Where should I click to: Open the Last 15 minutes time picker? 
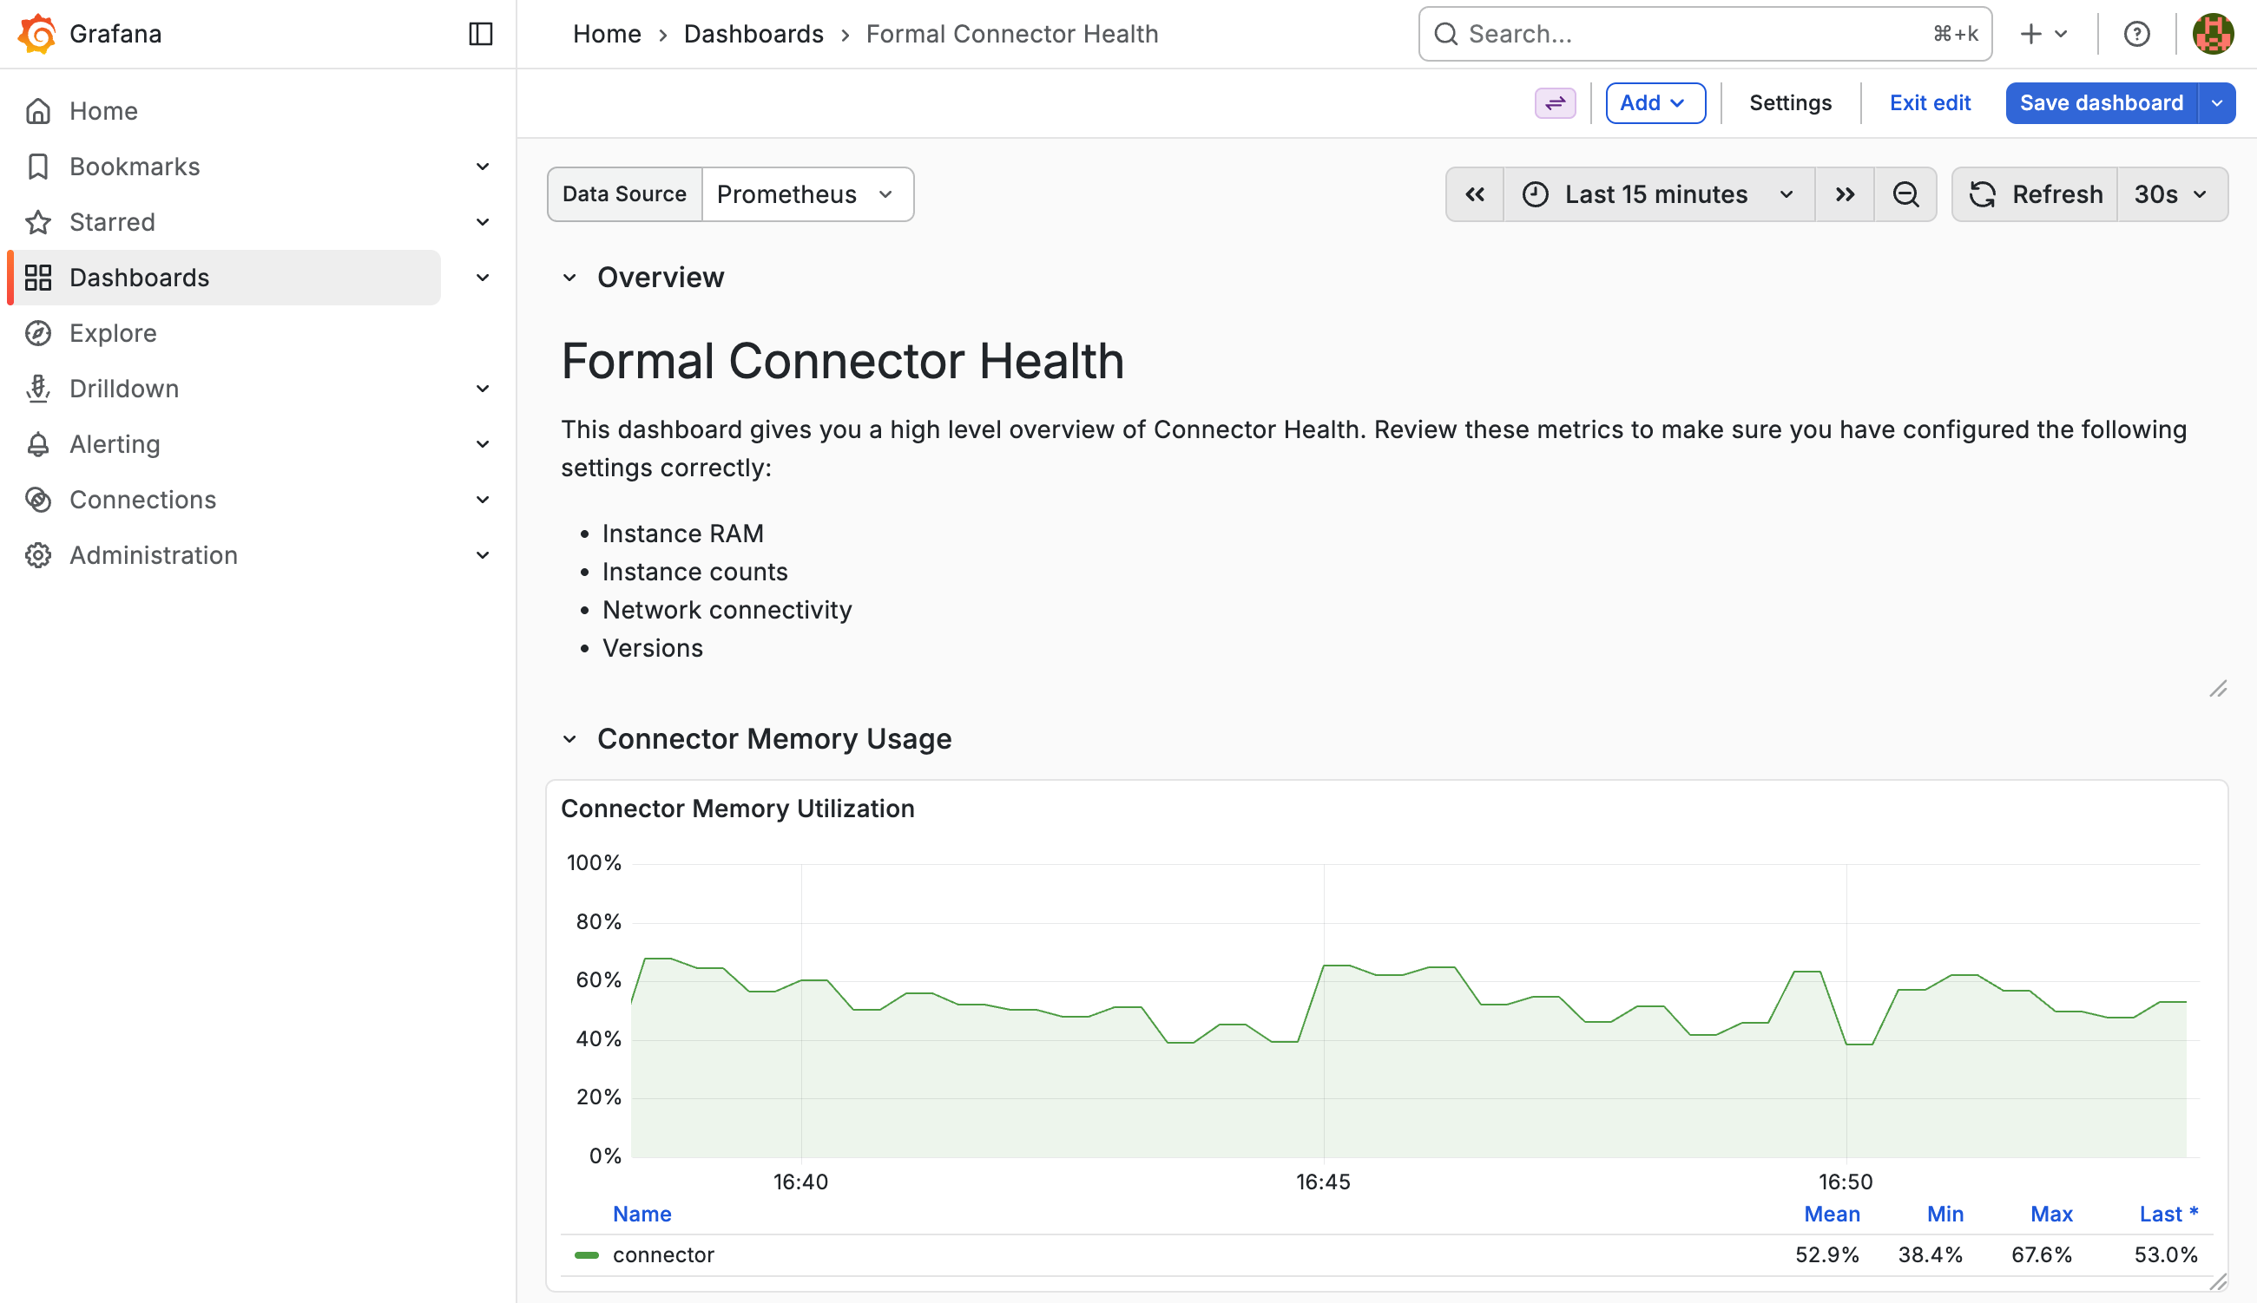click(1658, 194)
